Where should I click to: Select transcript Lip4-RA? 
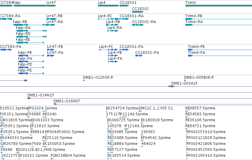click(113, 31)
